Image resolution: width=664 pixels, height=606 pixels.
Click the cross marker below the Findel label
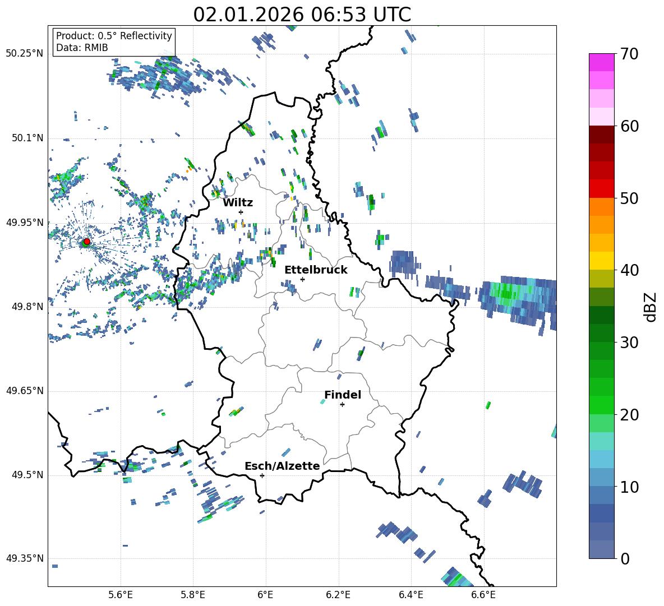click(x=342, y=405)
